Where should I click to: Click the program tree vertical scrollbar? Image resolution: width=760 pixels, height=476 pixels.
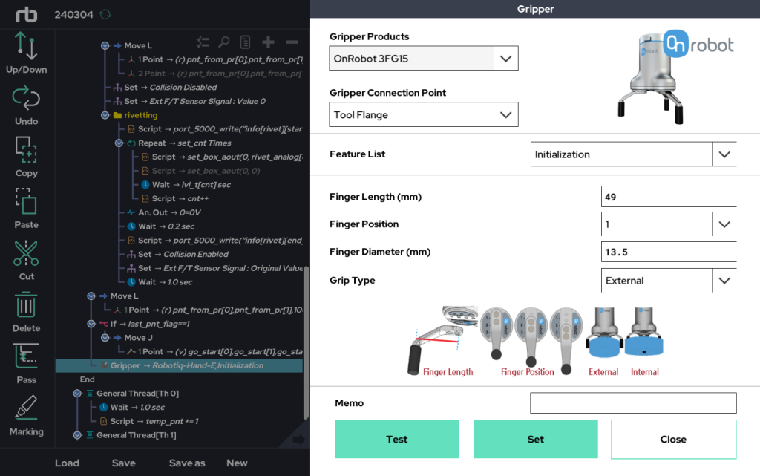click(306, 342)
